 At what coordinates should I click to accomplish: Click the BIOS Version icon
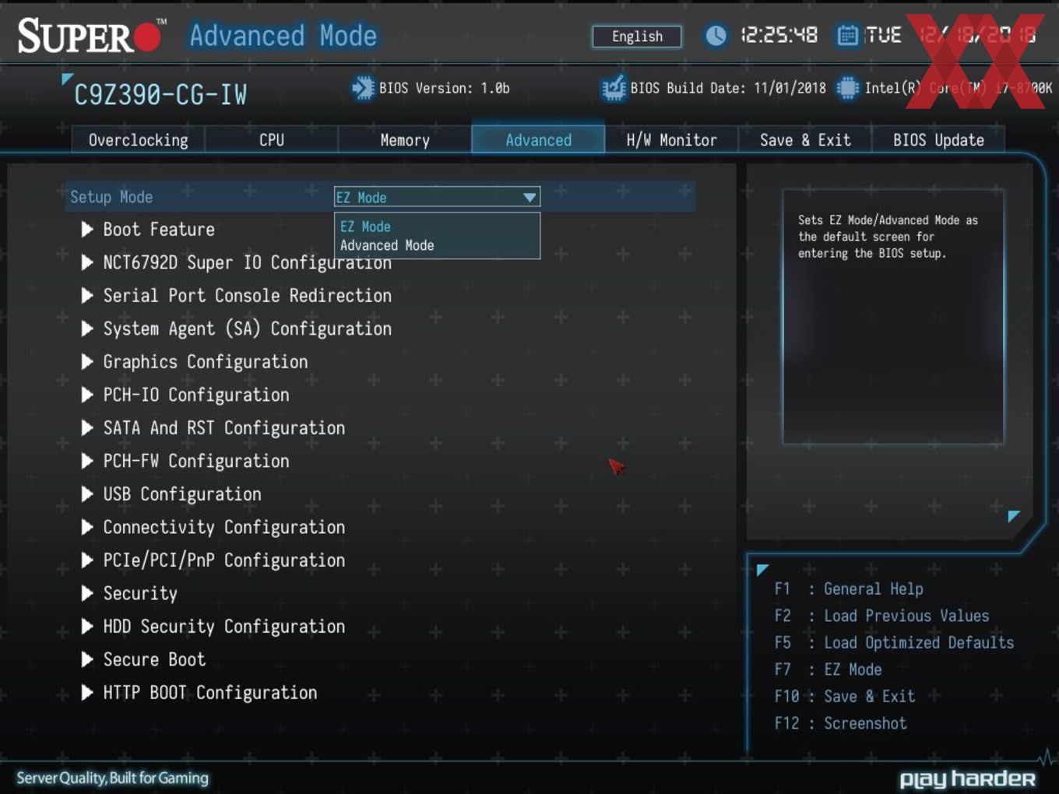tap(363, 88)
